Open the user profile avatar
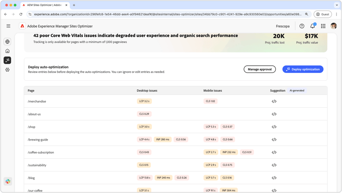The image size is (342, 193). 333,26
